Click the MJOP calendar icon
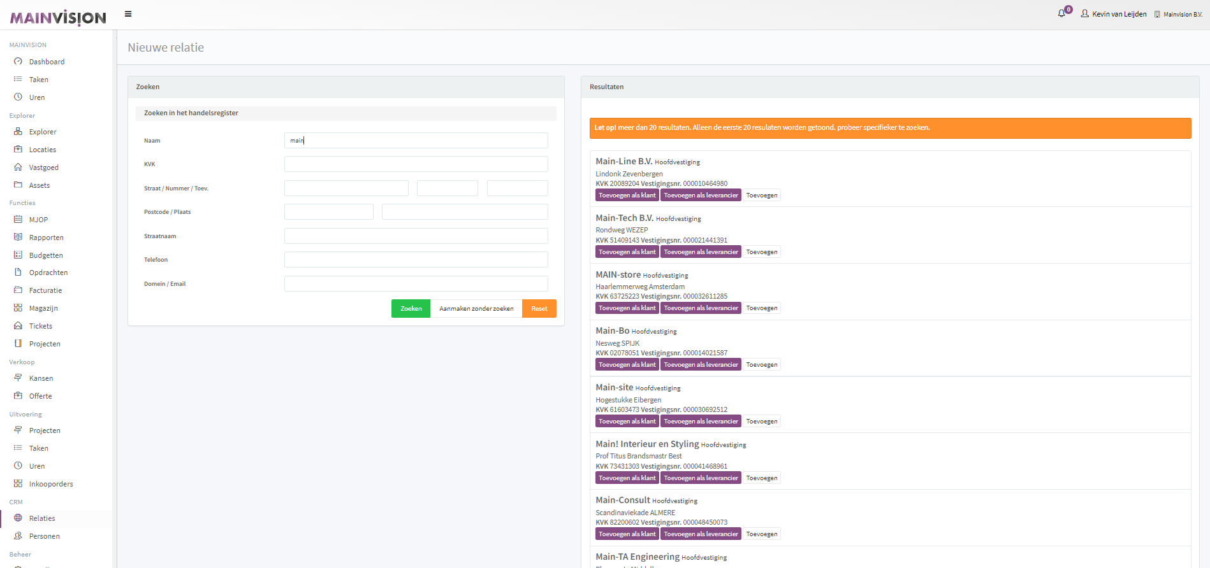This screenshot has width=1210, height=568. pyautogui.click(x=18, y=219)
